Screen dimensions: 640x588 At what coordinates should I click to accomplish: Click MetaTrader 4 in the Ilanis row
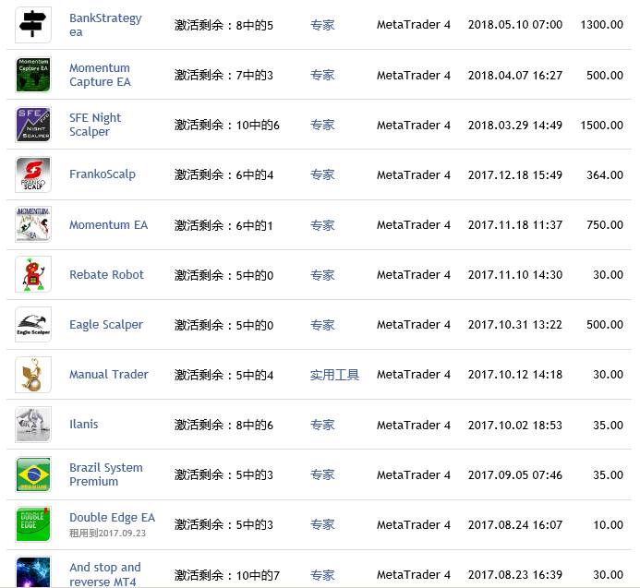(414, 425)
